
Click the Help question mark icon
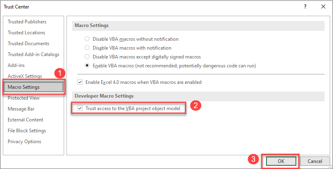click(305, 6)
